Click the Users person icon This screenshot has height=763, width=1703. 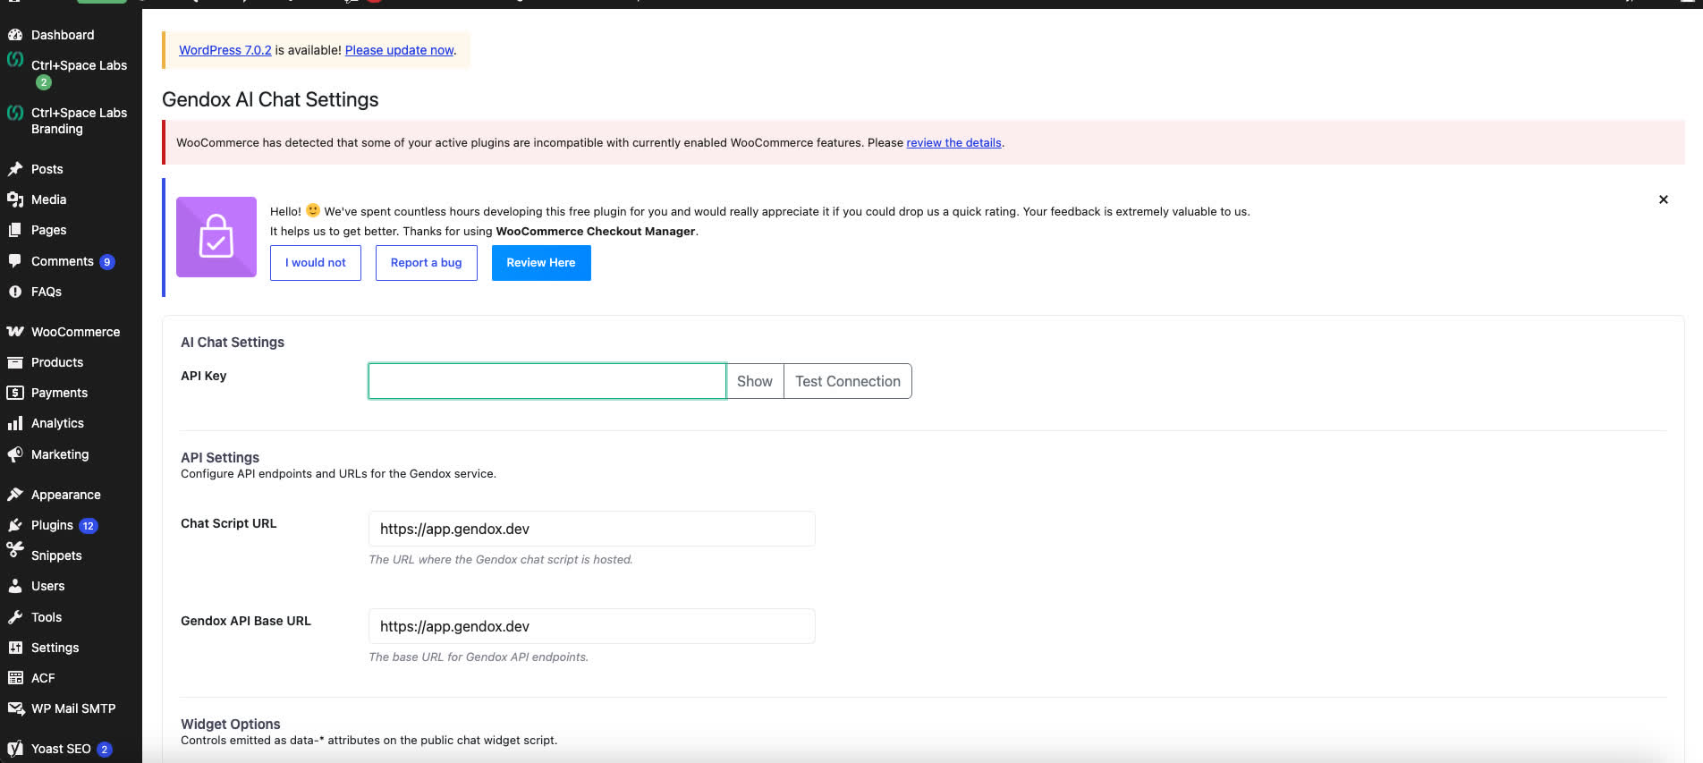15,586
